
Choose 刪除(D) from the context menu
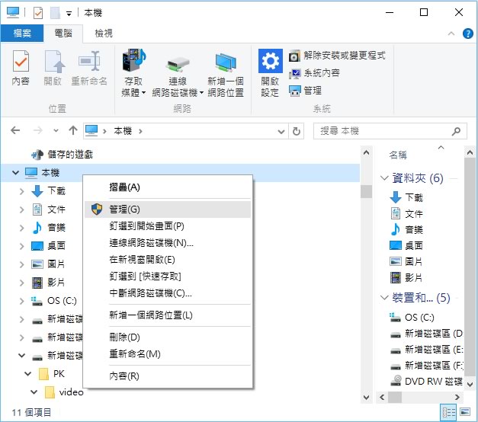pos(168,337)
